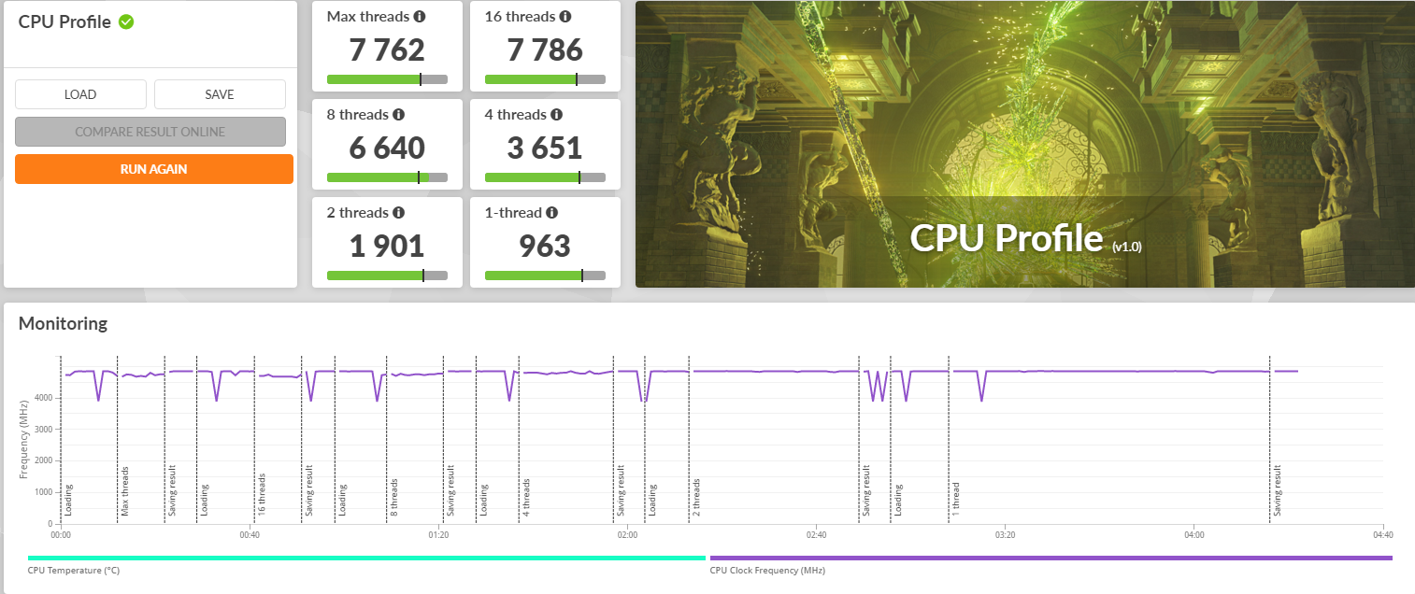
Task: Select the 16 threads score 7 786
Action: point(545,49)
